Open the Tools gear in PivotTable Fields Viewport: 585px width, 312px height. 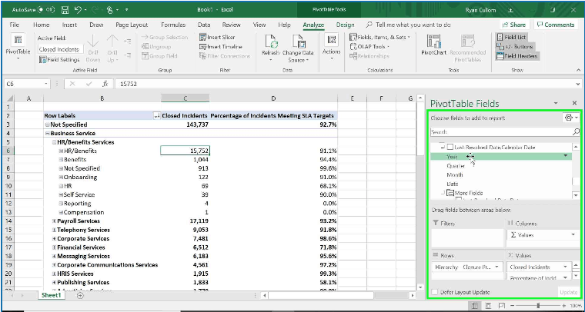point(570,118)
